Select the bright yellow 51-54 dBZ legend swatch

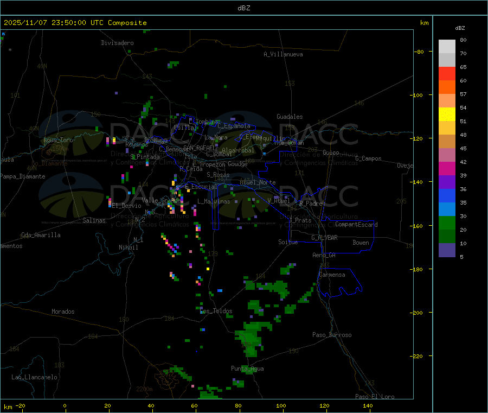pos(447,115)
